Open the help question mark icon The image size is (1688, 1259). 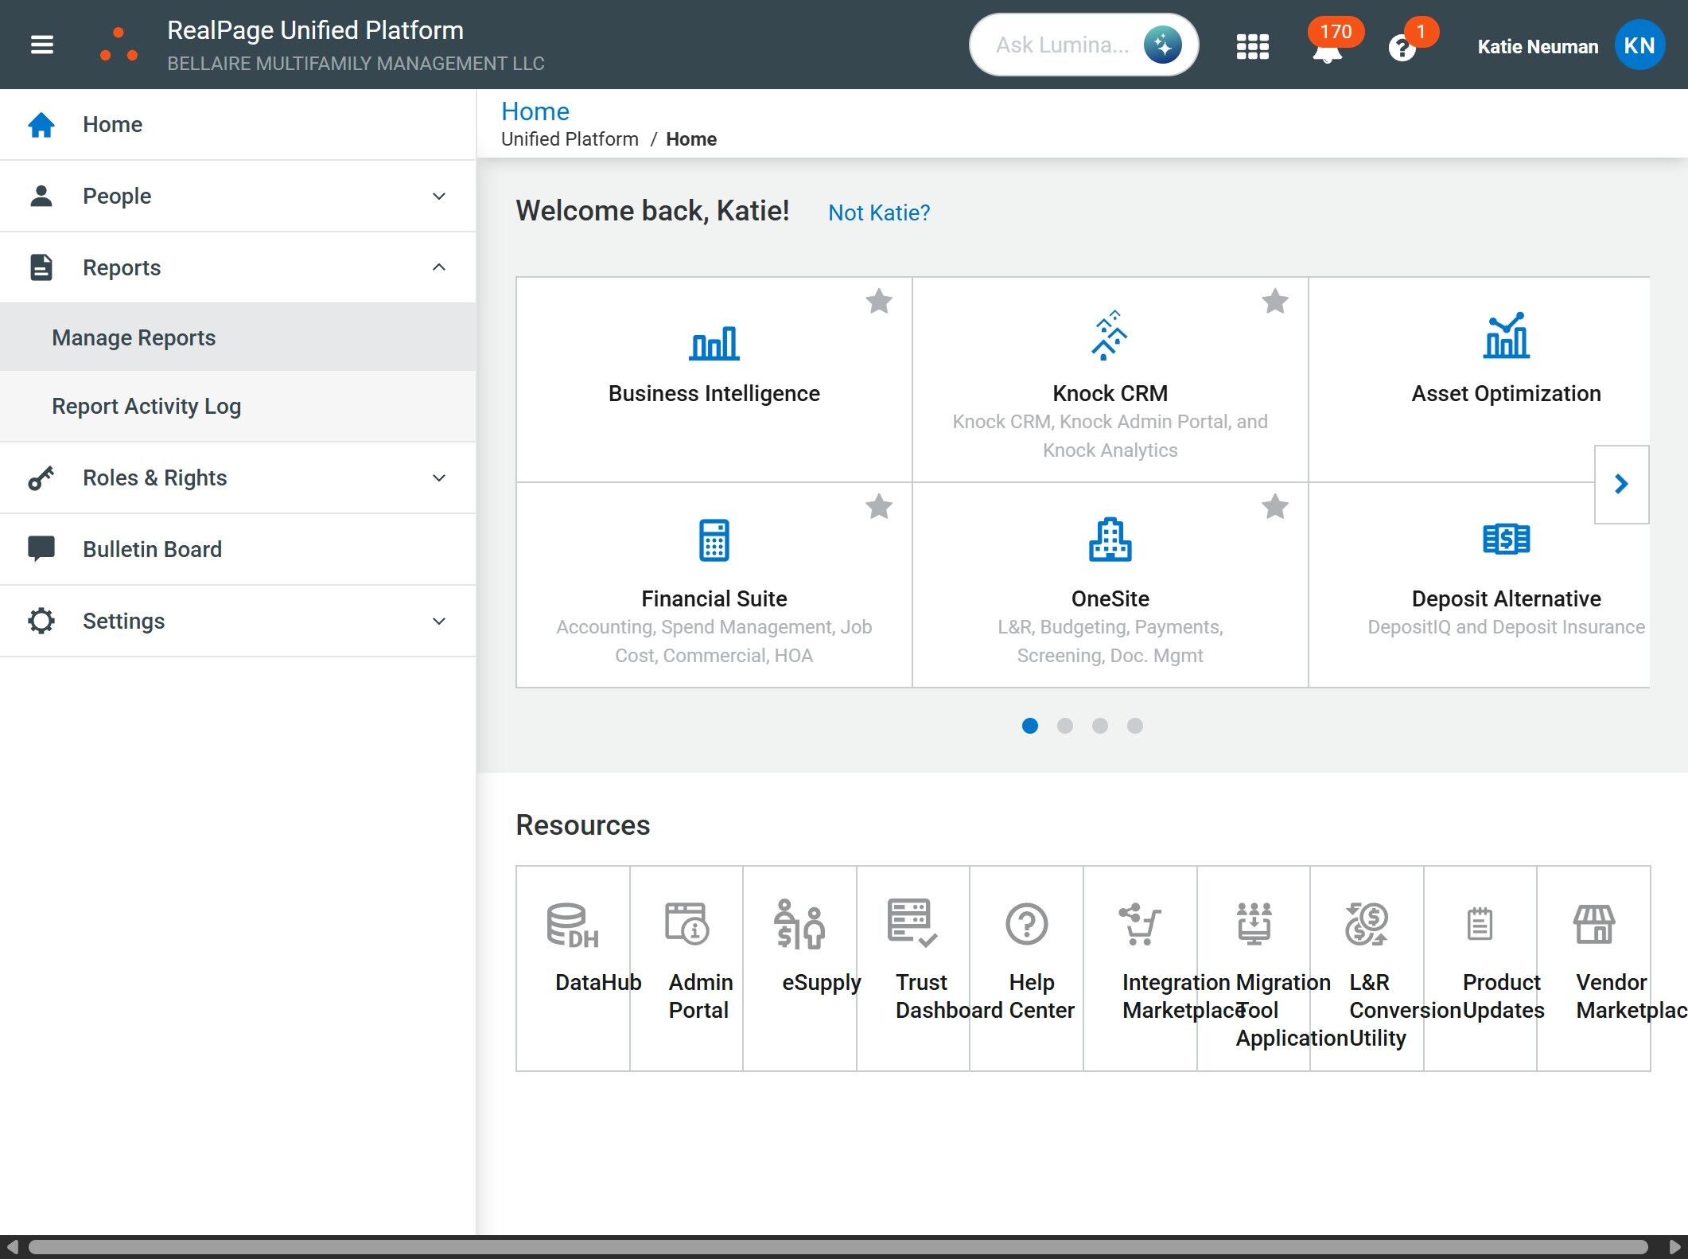coord(1401,49)
